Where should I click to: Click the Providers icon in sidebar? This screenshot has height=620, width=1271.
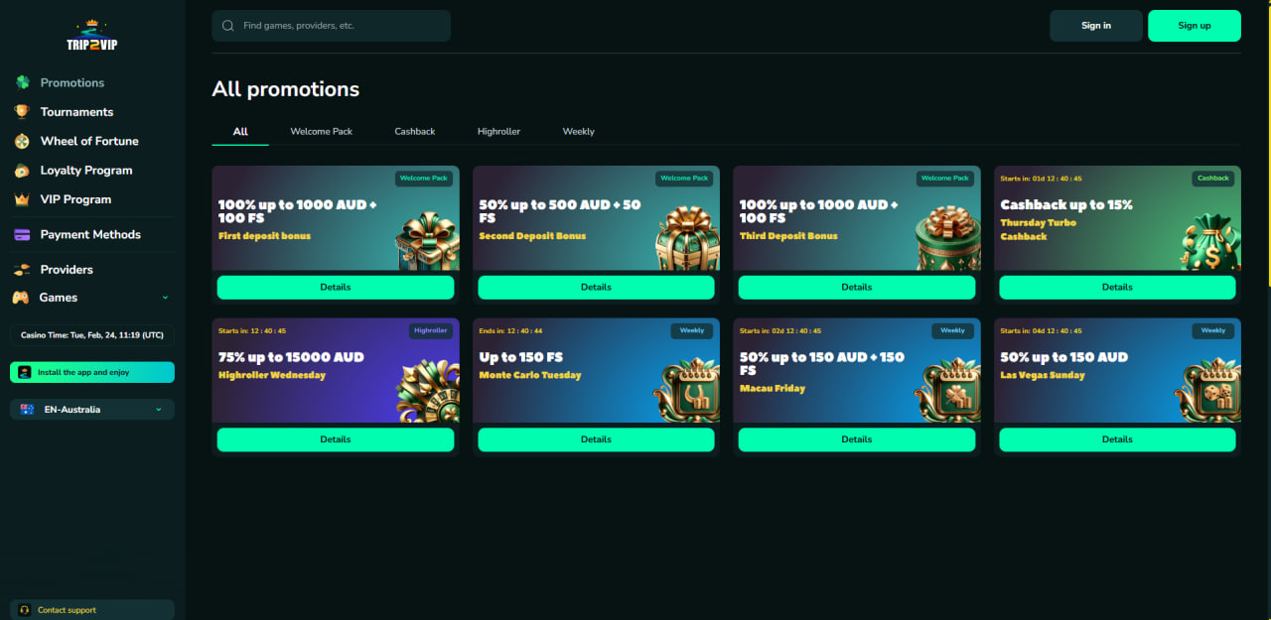click(22, 270)
